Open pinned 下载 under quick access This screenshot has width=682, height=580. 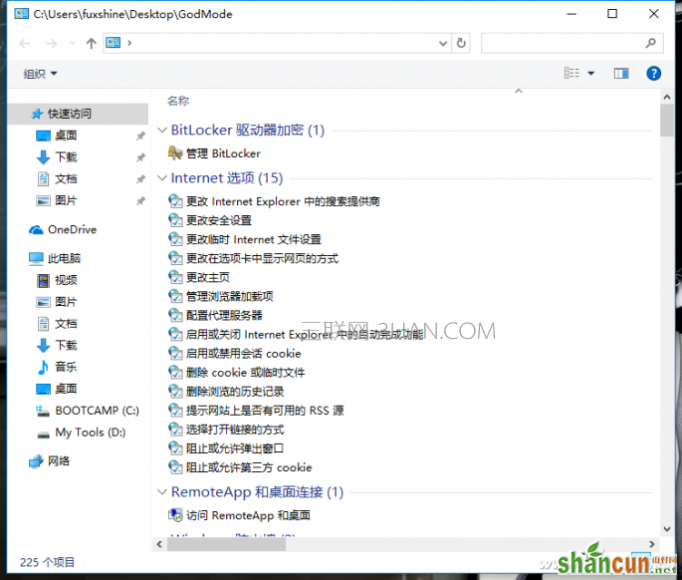click(x=66, y=157)
